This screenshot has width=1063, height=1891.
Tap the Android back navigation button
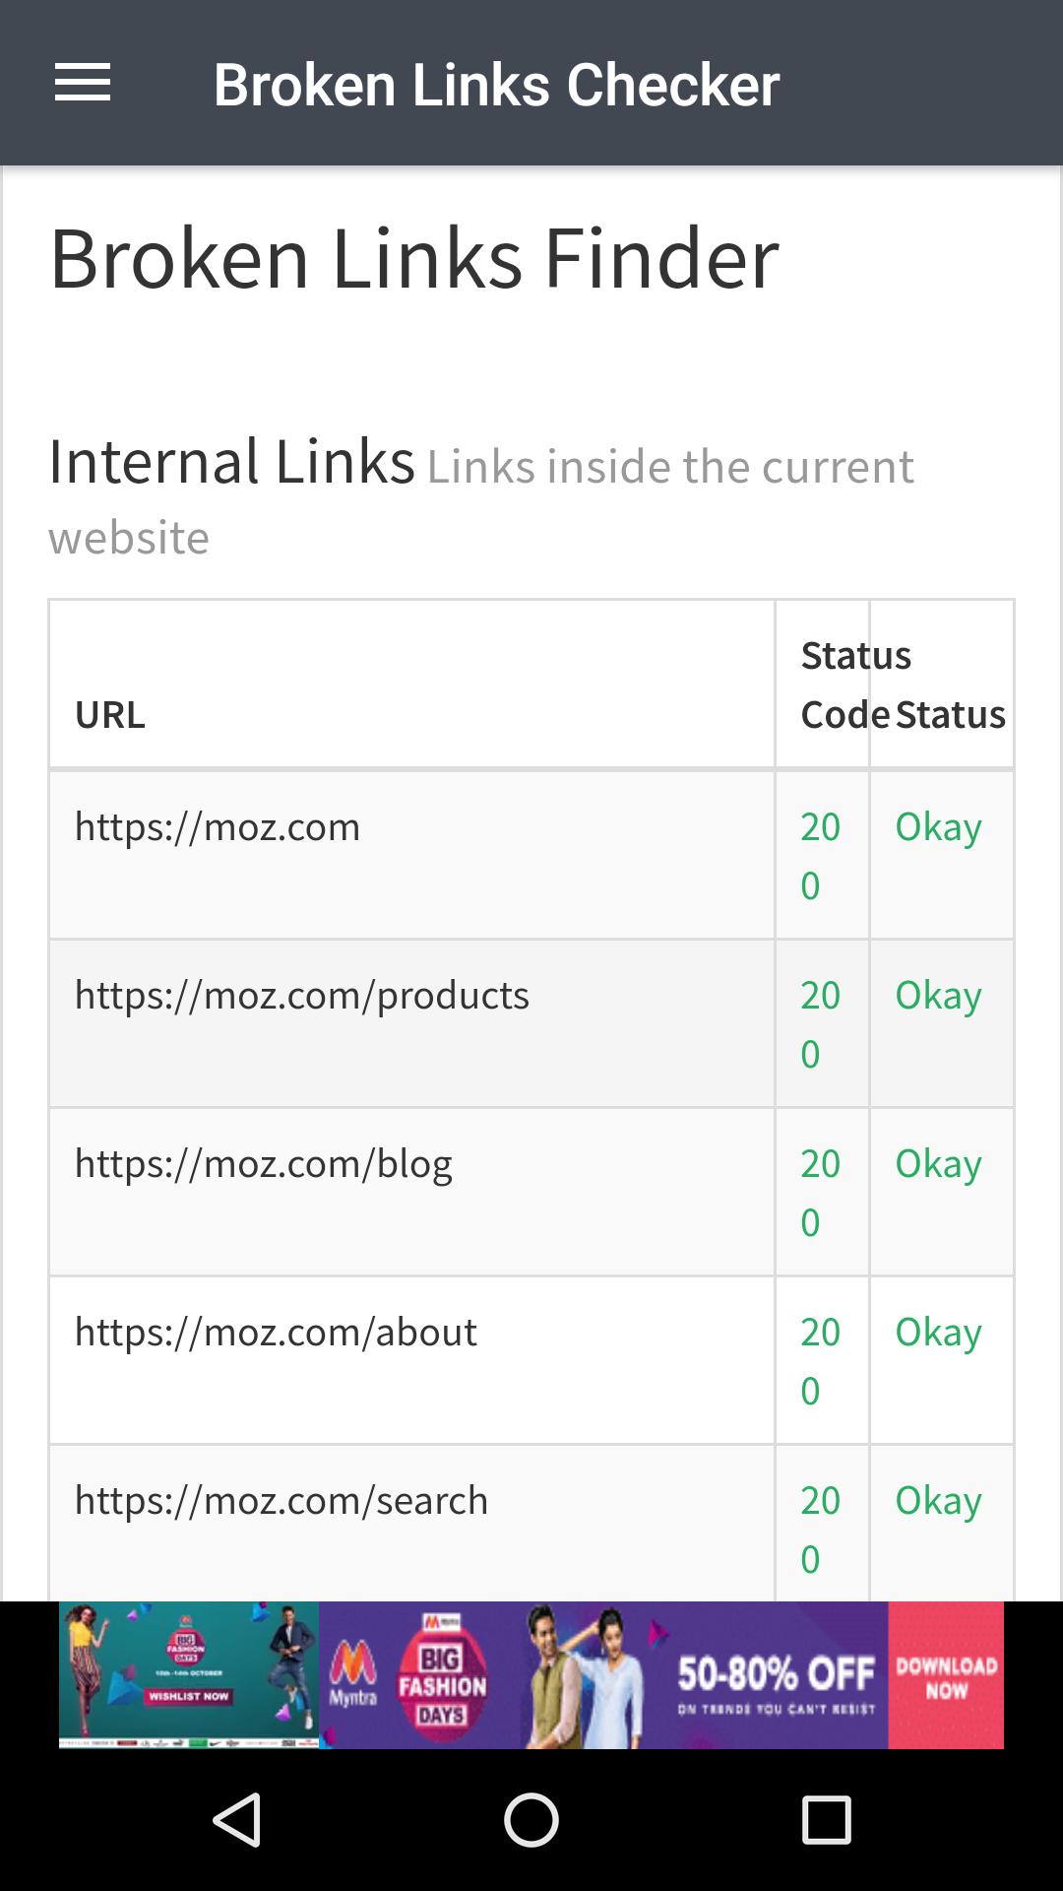236,1819
